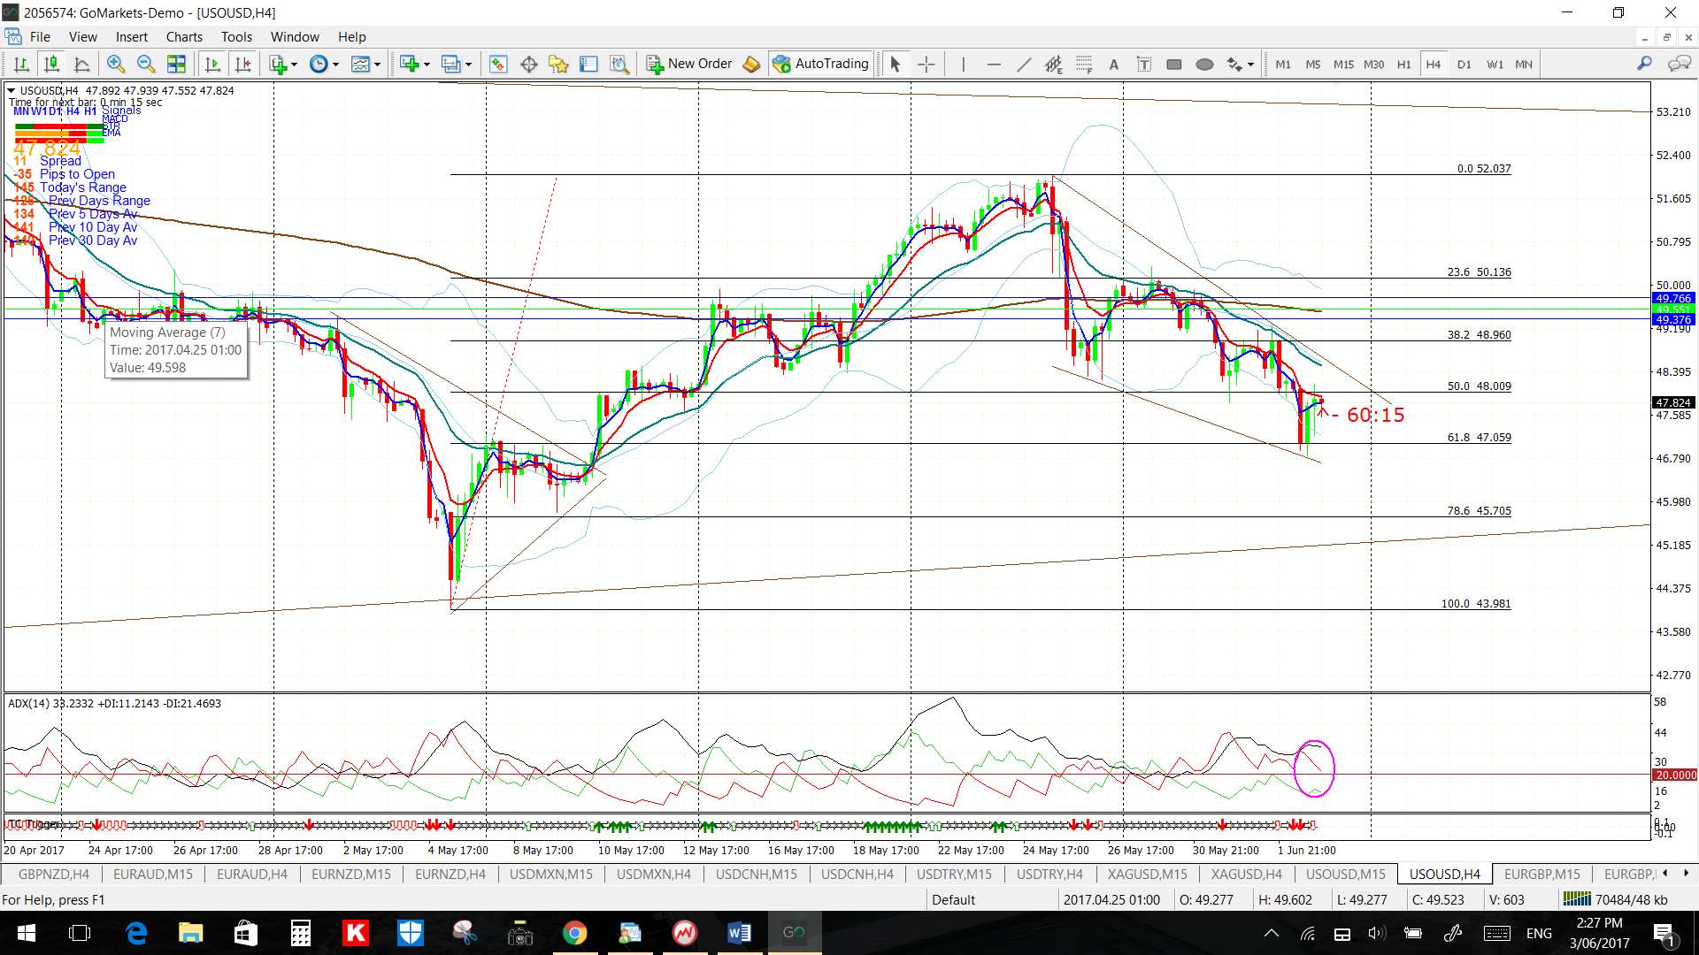This screenshot has height=955, width=1699.
Task: Open the Tools menu
Action: click(x=236, y=36)
